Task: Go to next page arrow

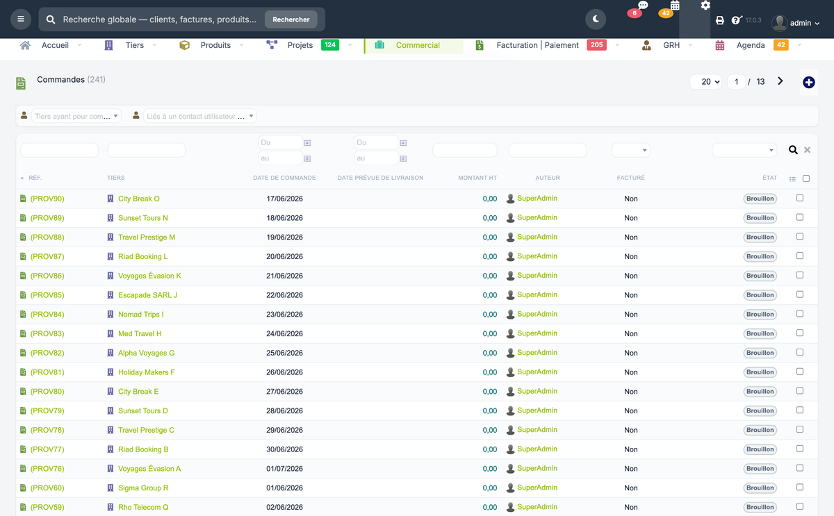Action: tap(780, 81)
